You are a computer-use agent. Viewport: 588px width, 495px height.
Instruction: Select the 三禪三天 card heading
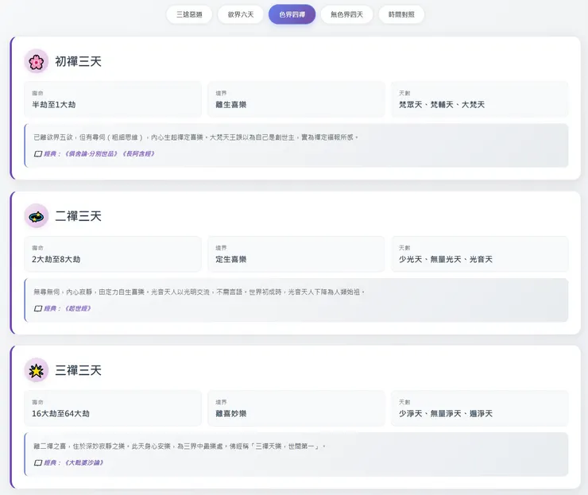79,370
